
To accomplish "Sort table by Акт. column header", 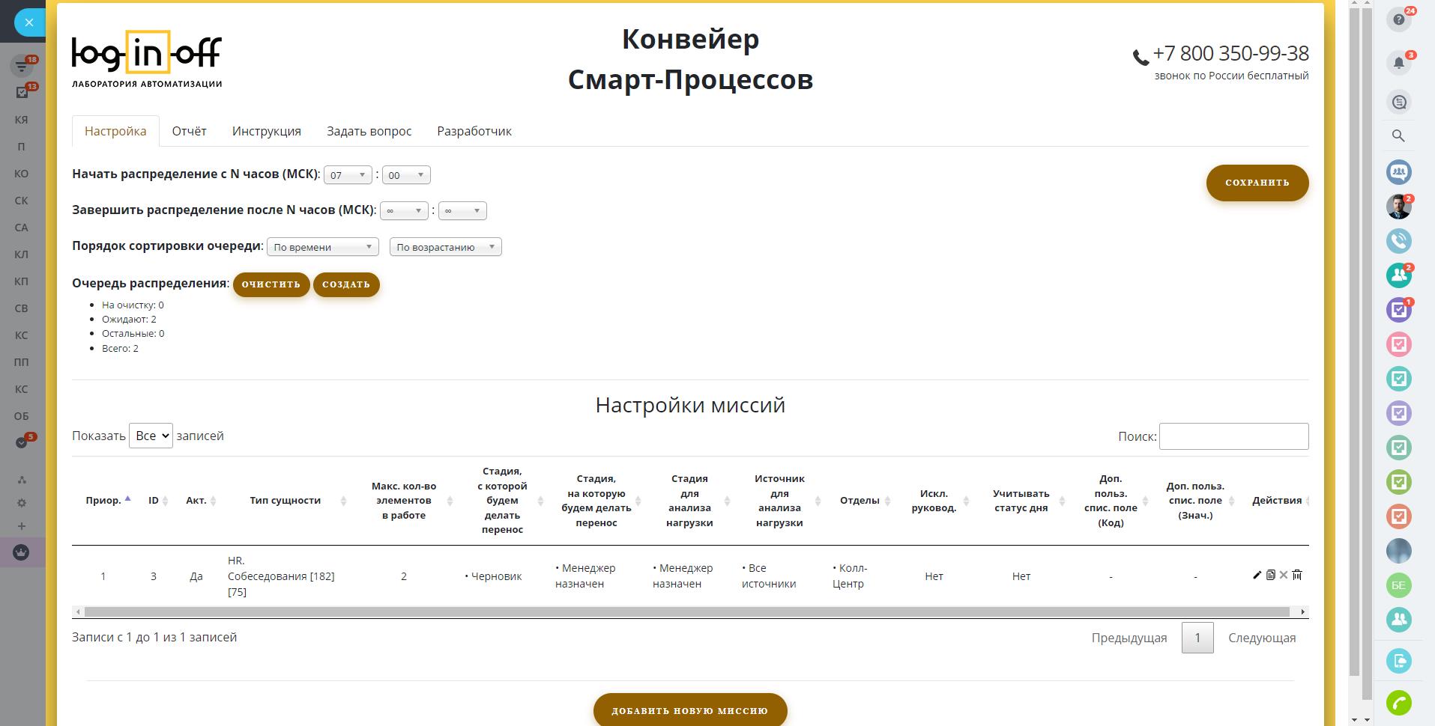I will pyautogui.click(x=200, y=500).
